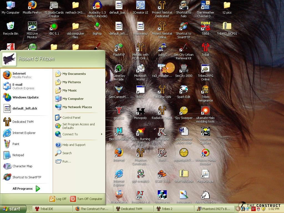Open My Music in the Start menu

point(79,90)
